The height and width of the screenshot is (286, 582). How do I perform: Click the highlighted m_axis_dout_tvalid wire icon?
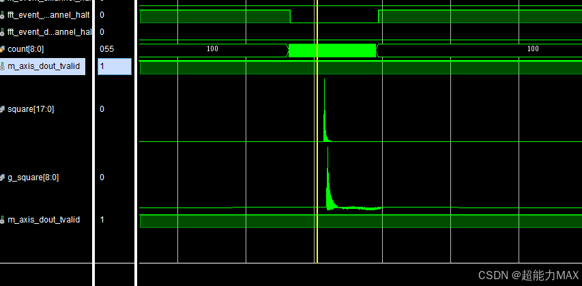3,66
